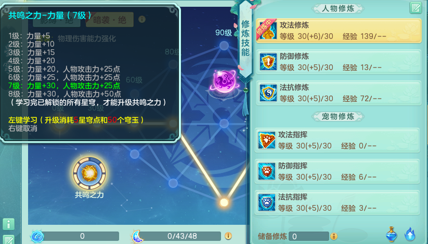Open the notes icon at top right

416,8
